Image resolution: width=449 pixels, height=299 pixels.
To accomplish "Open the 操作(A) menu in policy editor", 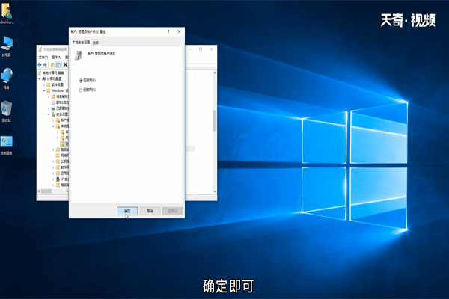I will (x=56, y=58).
